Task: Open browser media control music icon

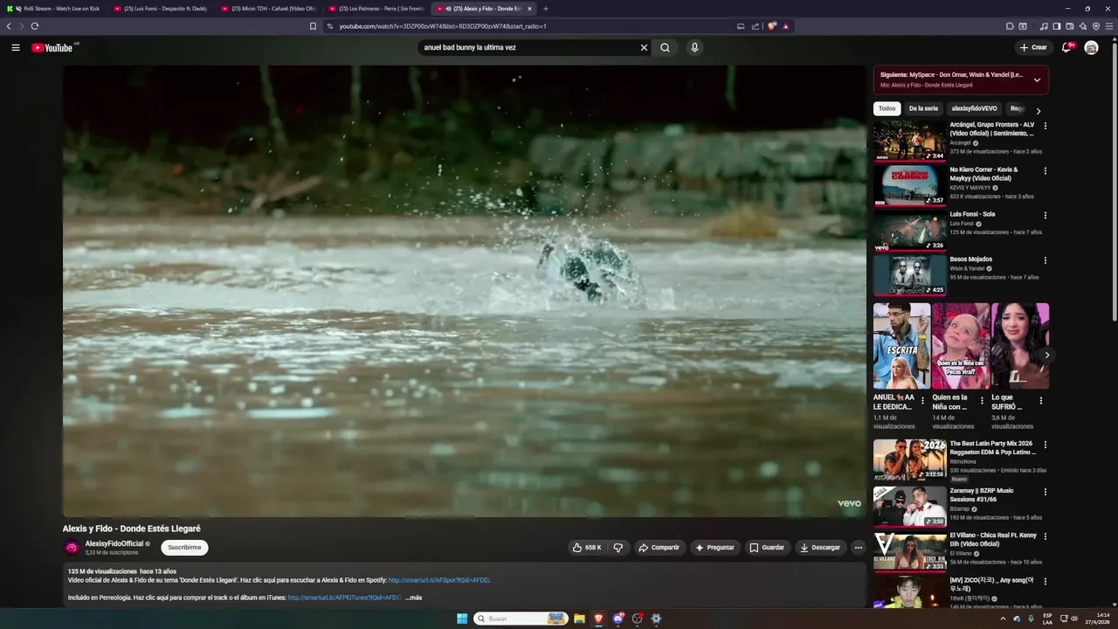Action: [x=1043, y=26]
